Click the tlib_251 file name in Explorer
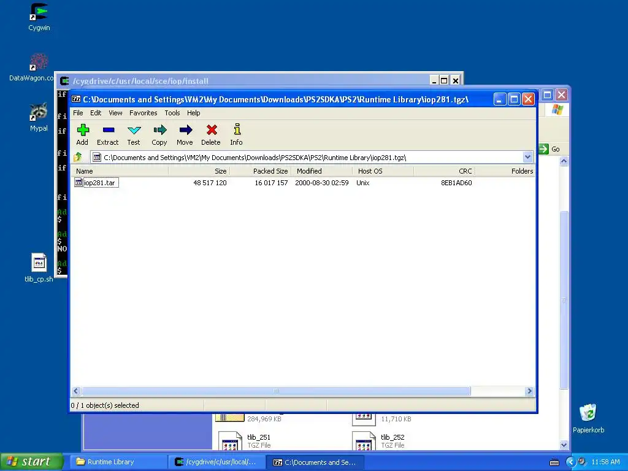Image resolution: width=628 pixels, height=471 pixels. (259, 437)
